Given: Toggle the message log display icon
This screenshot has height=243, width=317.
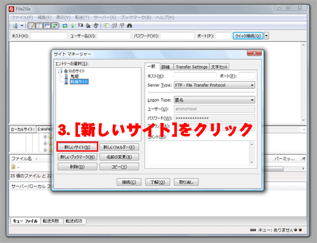Looking at the screenshot, I should point(32,26).
